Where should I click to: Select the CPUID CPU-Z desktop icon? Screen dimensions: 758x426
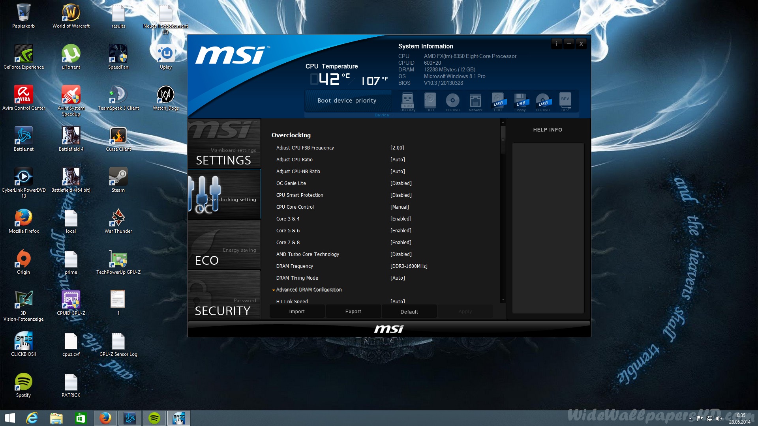(x=71, y=303)
